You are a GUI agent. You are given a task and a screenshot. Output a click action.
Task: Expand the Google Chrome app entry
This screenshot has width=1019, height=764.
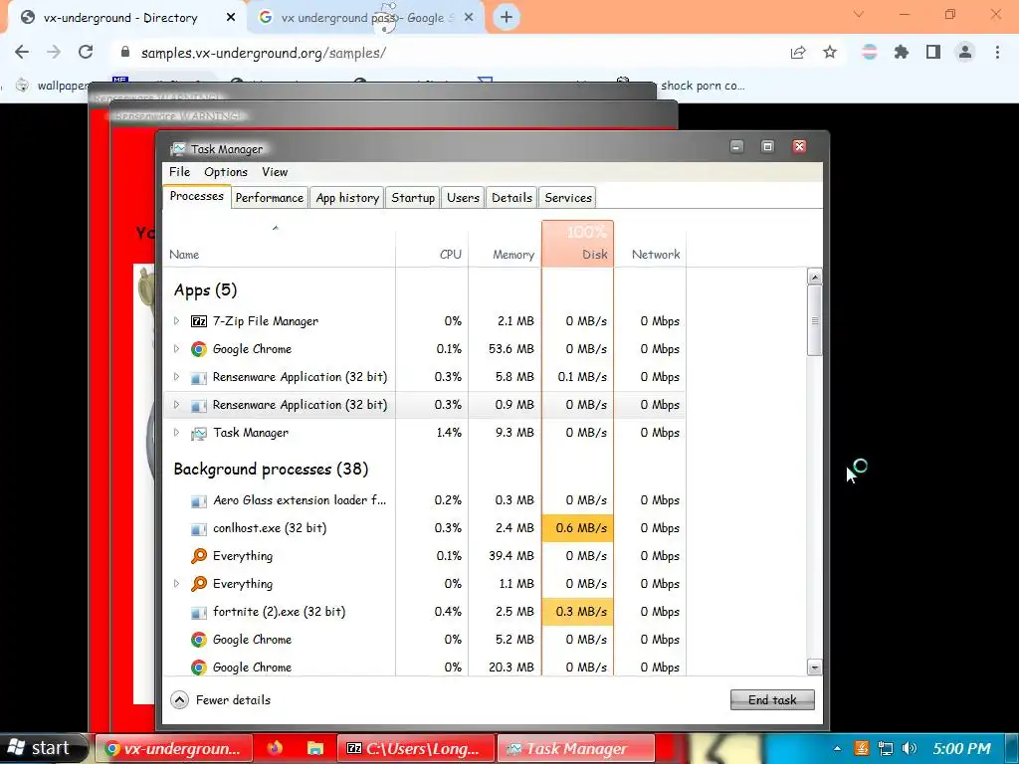[x=176, y=349]
